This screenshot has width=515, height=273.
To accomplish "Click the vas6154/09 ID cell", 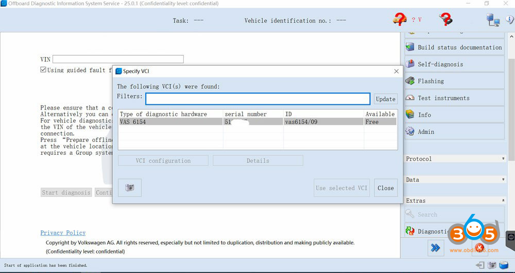I will click(323, 122).
